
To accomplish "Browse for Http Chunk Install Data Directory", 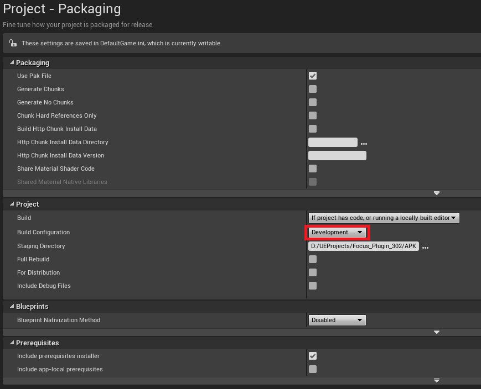I will point(364,143).
